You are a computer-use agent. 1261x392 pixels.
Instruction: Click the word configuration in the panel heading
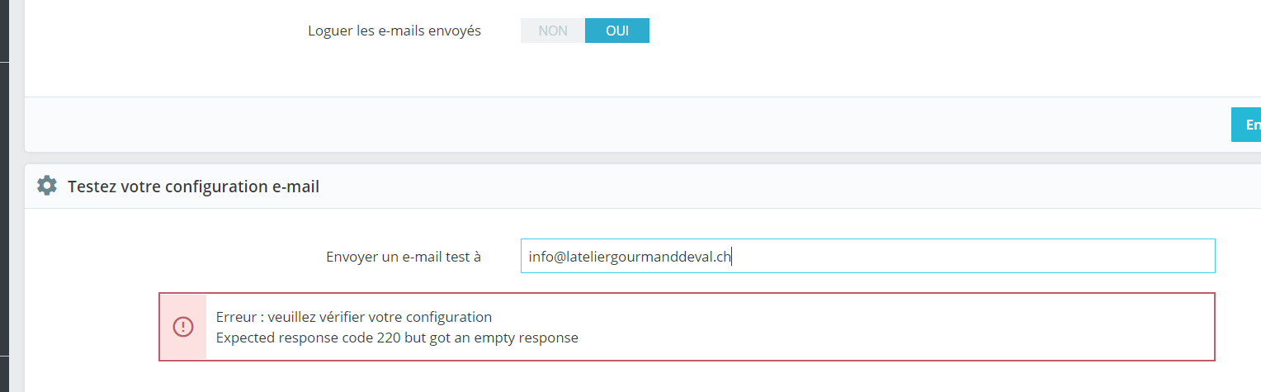pos(218,187)
